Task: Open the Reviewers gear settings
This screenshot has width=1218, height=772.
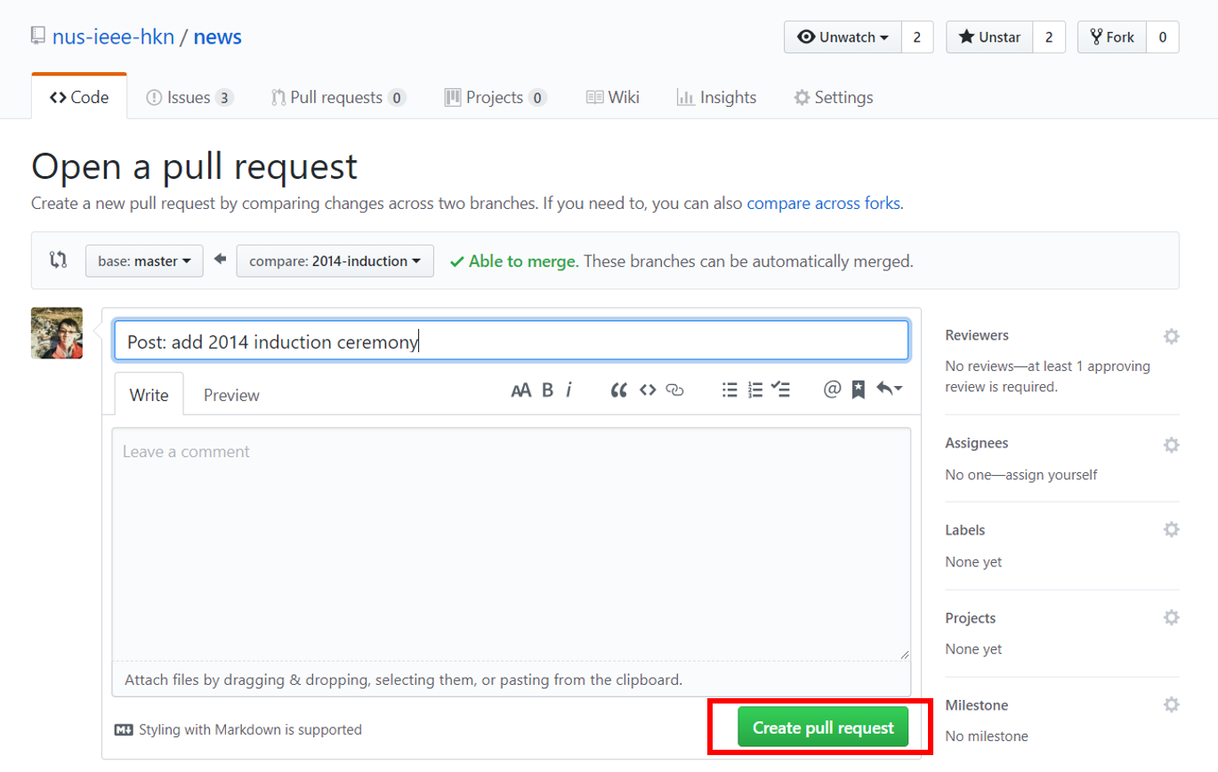Action: pyautogui.click(x=1171, y=336)
